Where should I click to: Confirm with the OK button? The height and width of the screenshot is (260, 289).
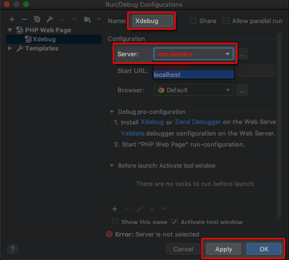coord(264,249)
